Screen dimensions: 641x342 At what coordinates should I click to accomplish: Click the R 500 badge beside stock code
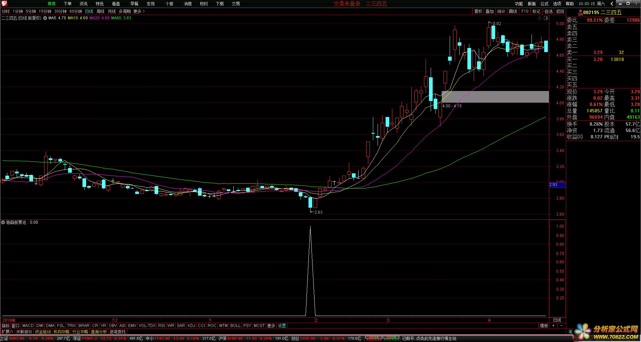pyautogui.click(x=580, y=13)
